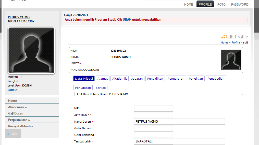The height and width of the screenshot is (145, 259).
Task: Switch to the Akademik tab
Action: 119,79
